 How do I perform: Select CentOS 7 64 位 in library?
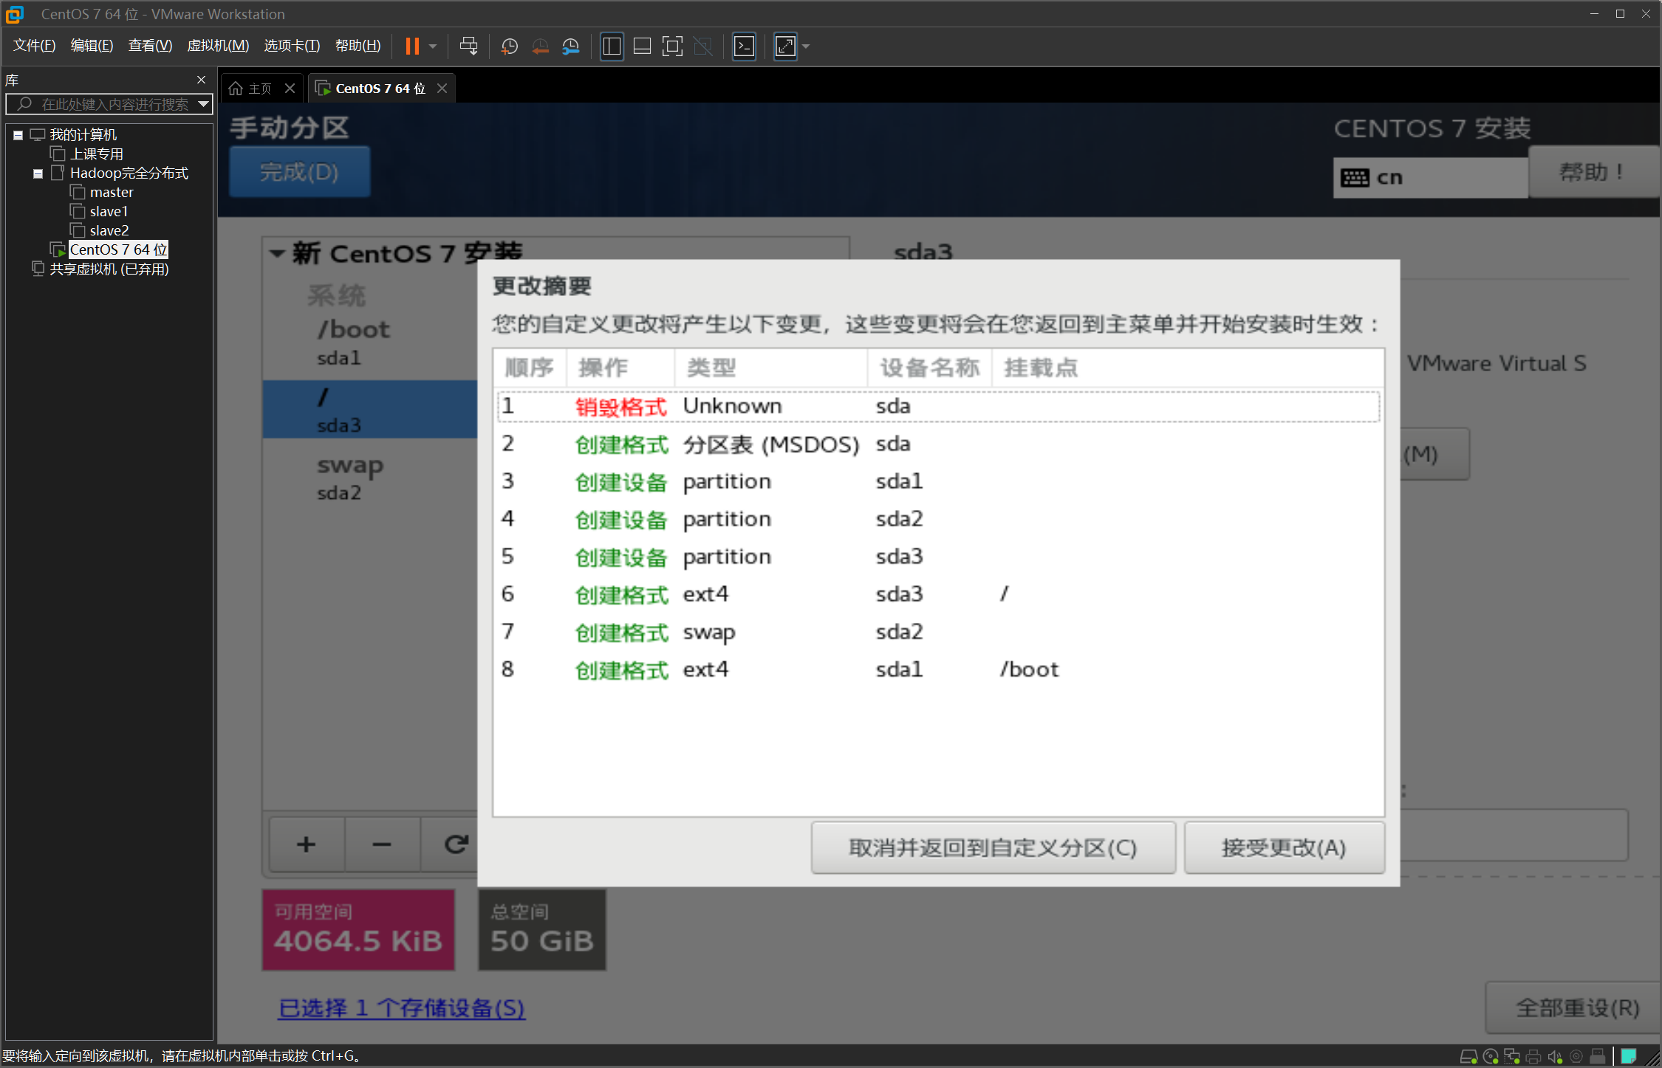(x=118, y=250)
